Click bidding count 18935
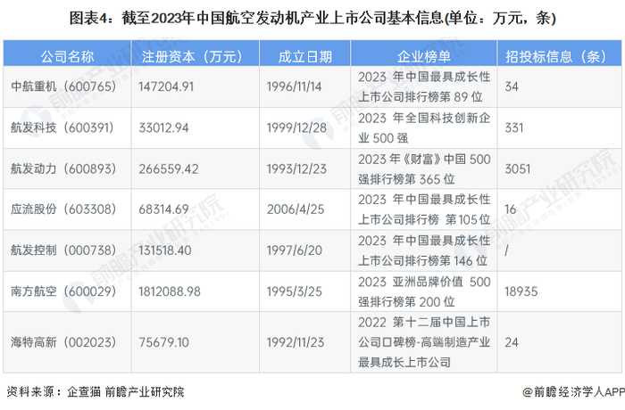Image resolution: width=625 pixels, height=410 pixels. (521, 291)
